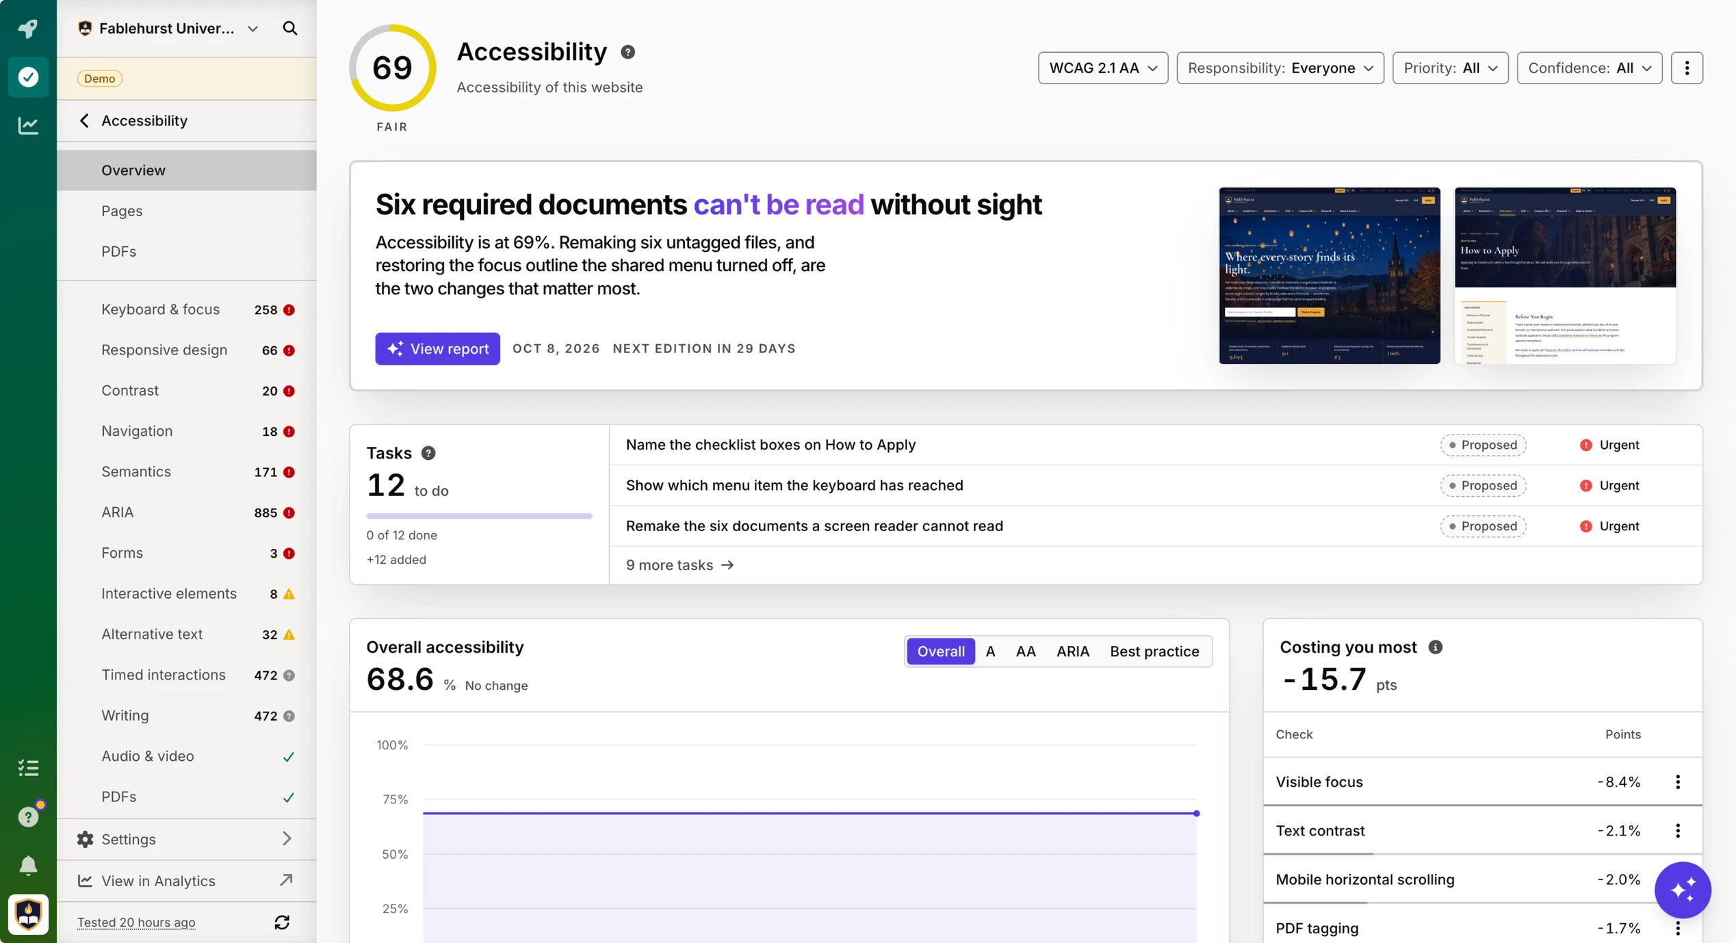Click Tested 20 hours ago link
This screenshot has height=943, width=1736.
click(x=136, y=922)
